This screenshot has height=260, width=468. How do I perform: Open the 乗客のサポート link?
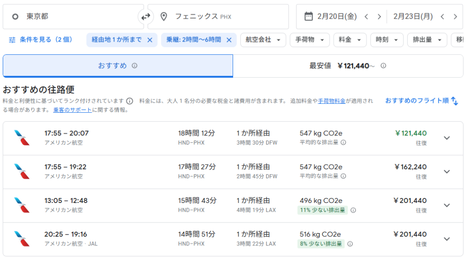pos(73,110)
